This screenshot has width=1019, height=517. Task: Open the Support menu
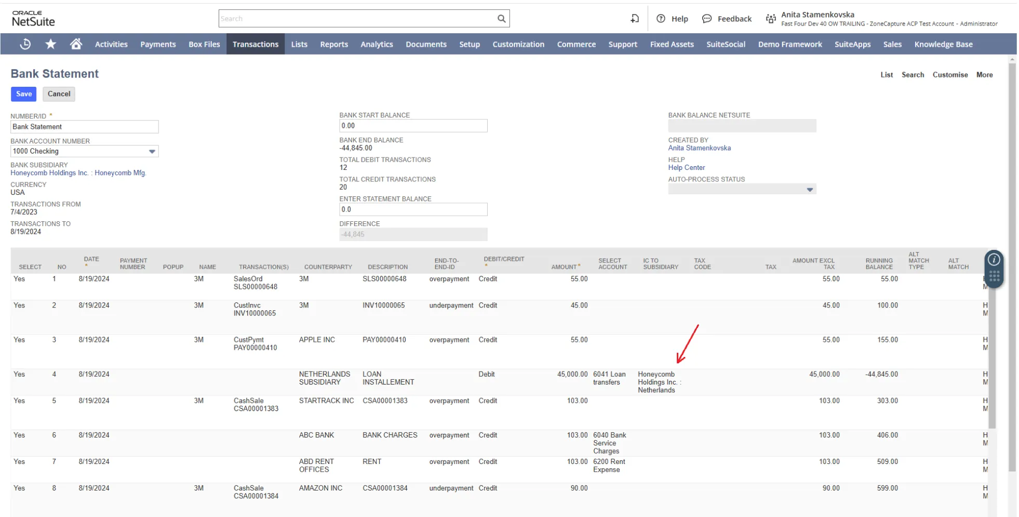[623, 44]
